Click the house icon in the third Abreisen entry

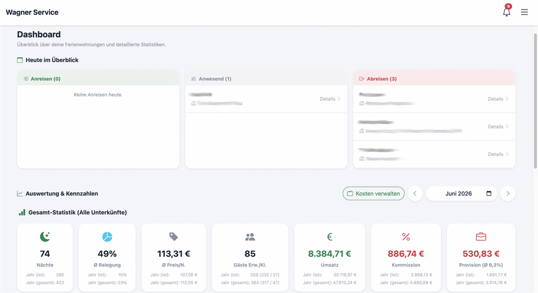[361, 159]
